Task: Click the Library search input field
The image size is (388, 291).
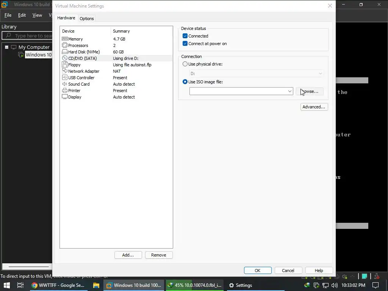Action: tap(27, 36)
